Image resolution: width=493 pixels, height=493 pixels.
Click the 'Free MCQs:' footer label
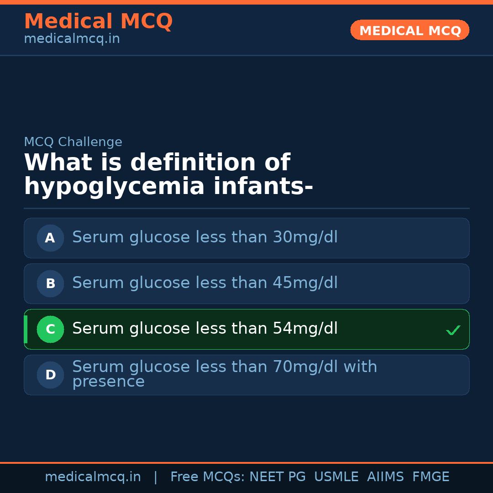pyautogui.click(x=208, y=477)
